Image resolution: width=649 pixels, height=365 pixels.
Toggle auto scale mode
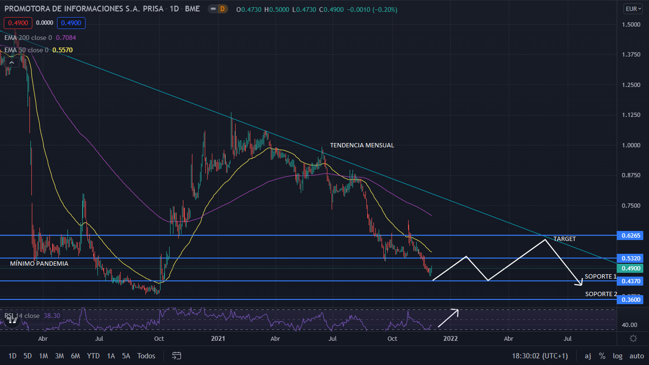click(x=636, y=355)
